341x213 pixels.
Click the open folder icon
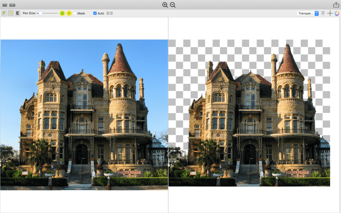5,5
